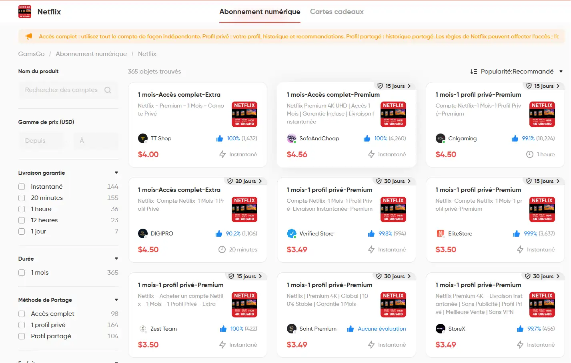Expand 30 jours warranty badge on StoreX card
The height and width of the screenshot is (363, 571).
coord(543,276)
